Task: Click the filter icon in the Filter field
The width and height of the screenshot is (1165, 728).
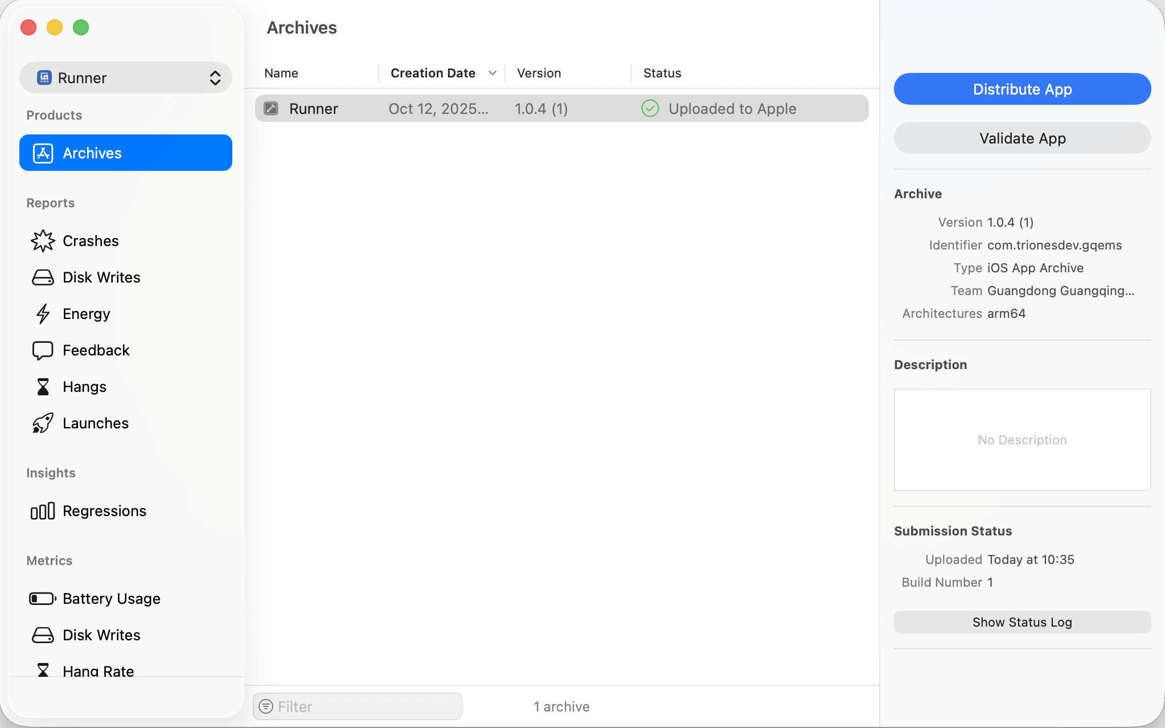Action: pyautogui.click(x=266, y=706)
